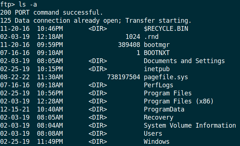Click the Program Files (x86) directory
Image resolution: width=240 pixels, height=146 pixels.
(x=179, y=101)
